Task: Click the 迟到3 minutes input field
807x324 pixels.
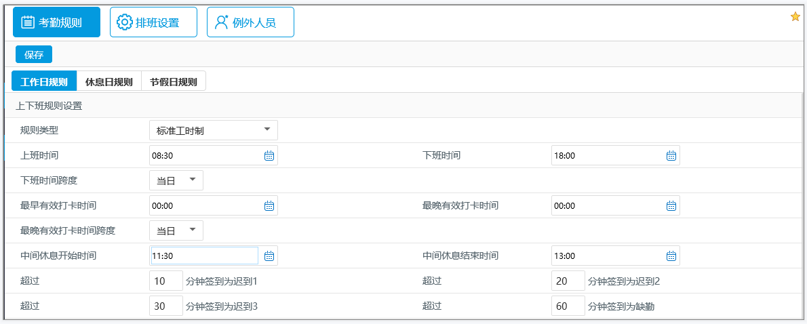Action: (165, 306)
